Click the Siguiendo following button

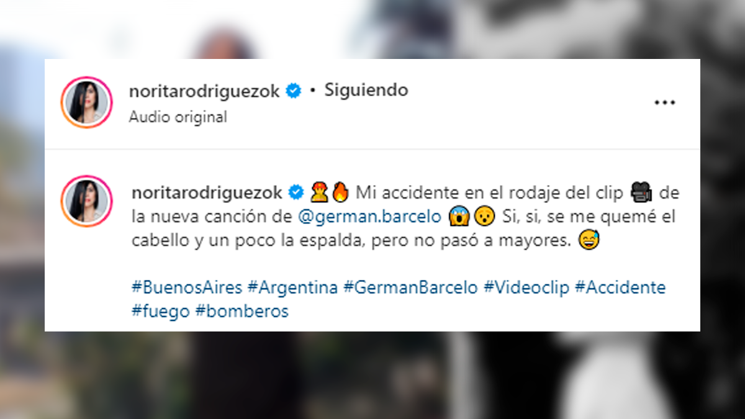point(366,91)
